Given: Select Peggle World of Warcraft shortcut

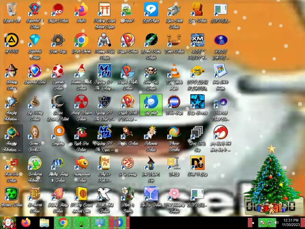Looking at the screenshot, I should click(128, 108).
